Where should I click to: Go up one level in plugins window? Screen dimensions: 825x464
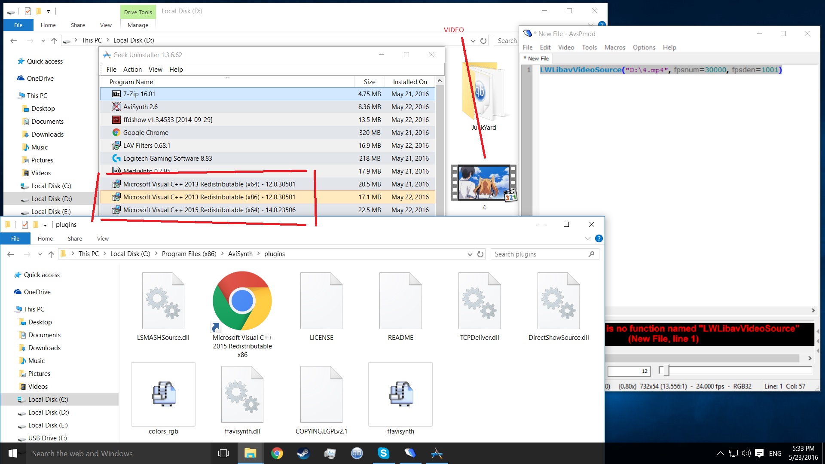(51, 254)
